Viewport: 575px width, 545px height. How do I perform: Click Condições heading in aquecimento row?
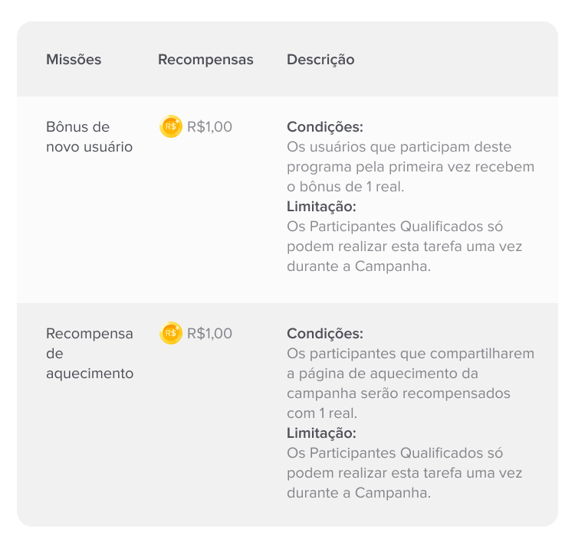[325, 334]
